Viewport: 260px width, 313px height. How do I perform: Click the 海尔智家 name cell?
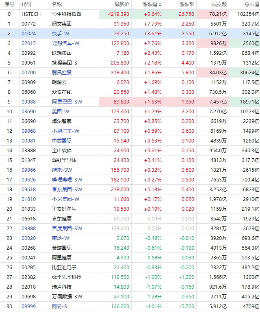coord(62,121)
